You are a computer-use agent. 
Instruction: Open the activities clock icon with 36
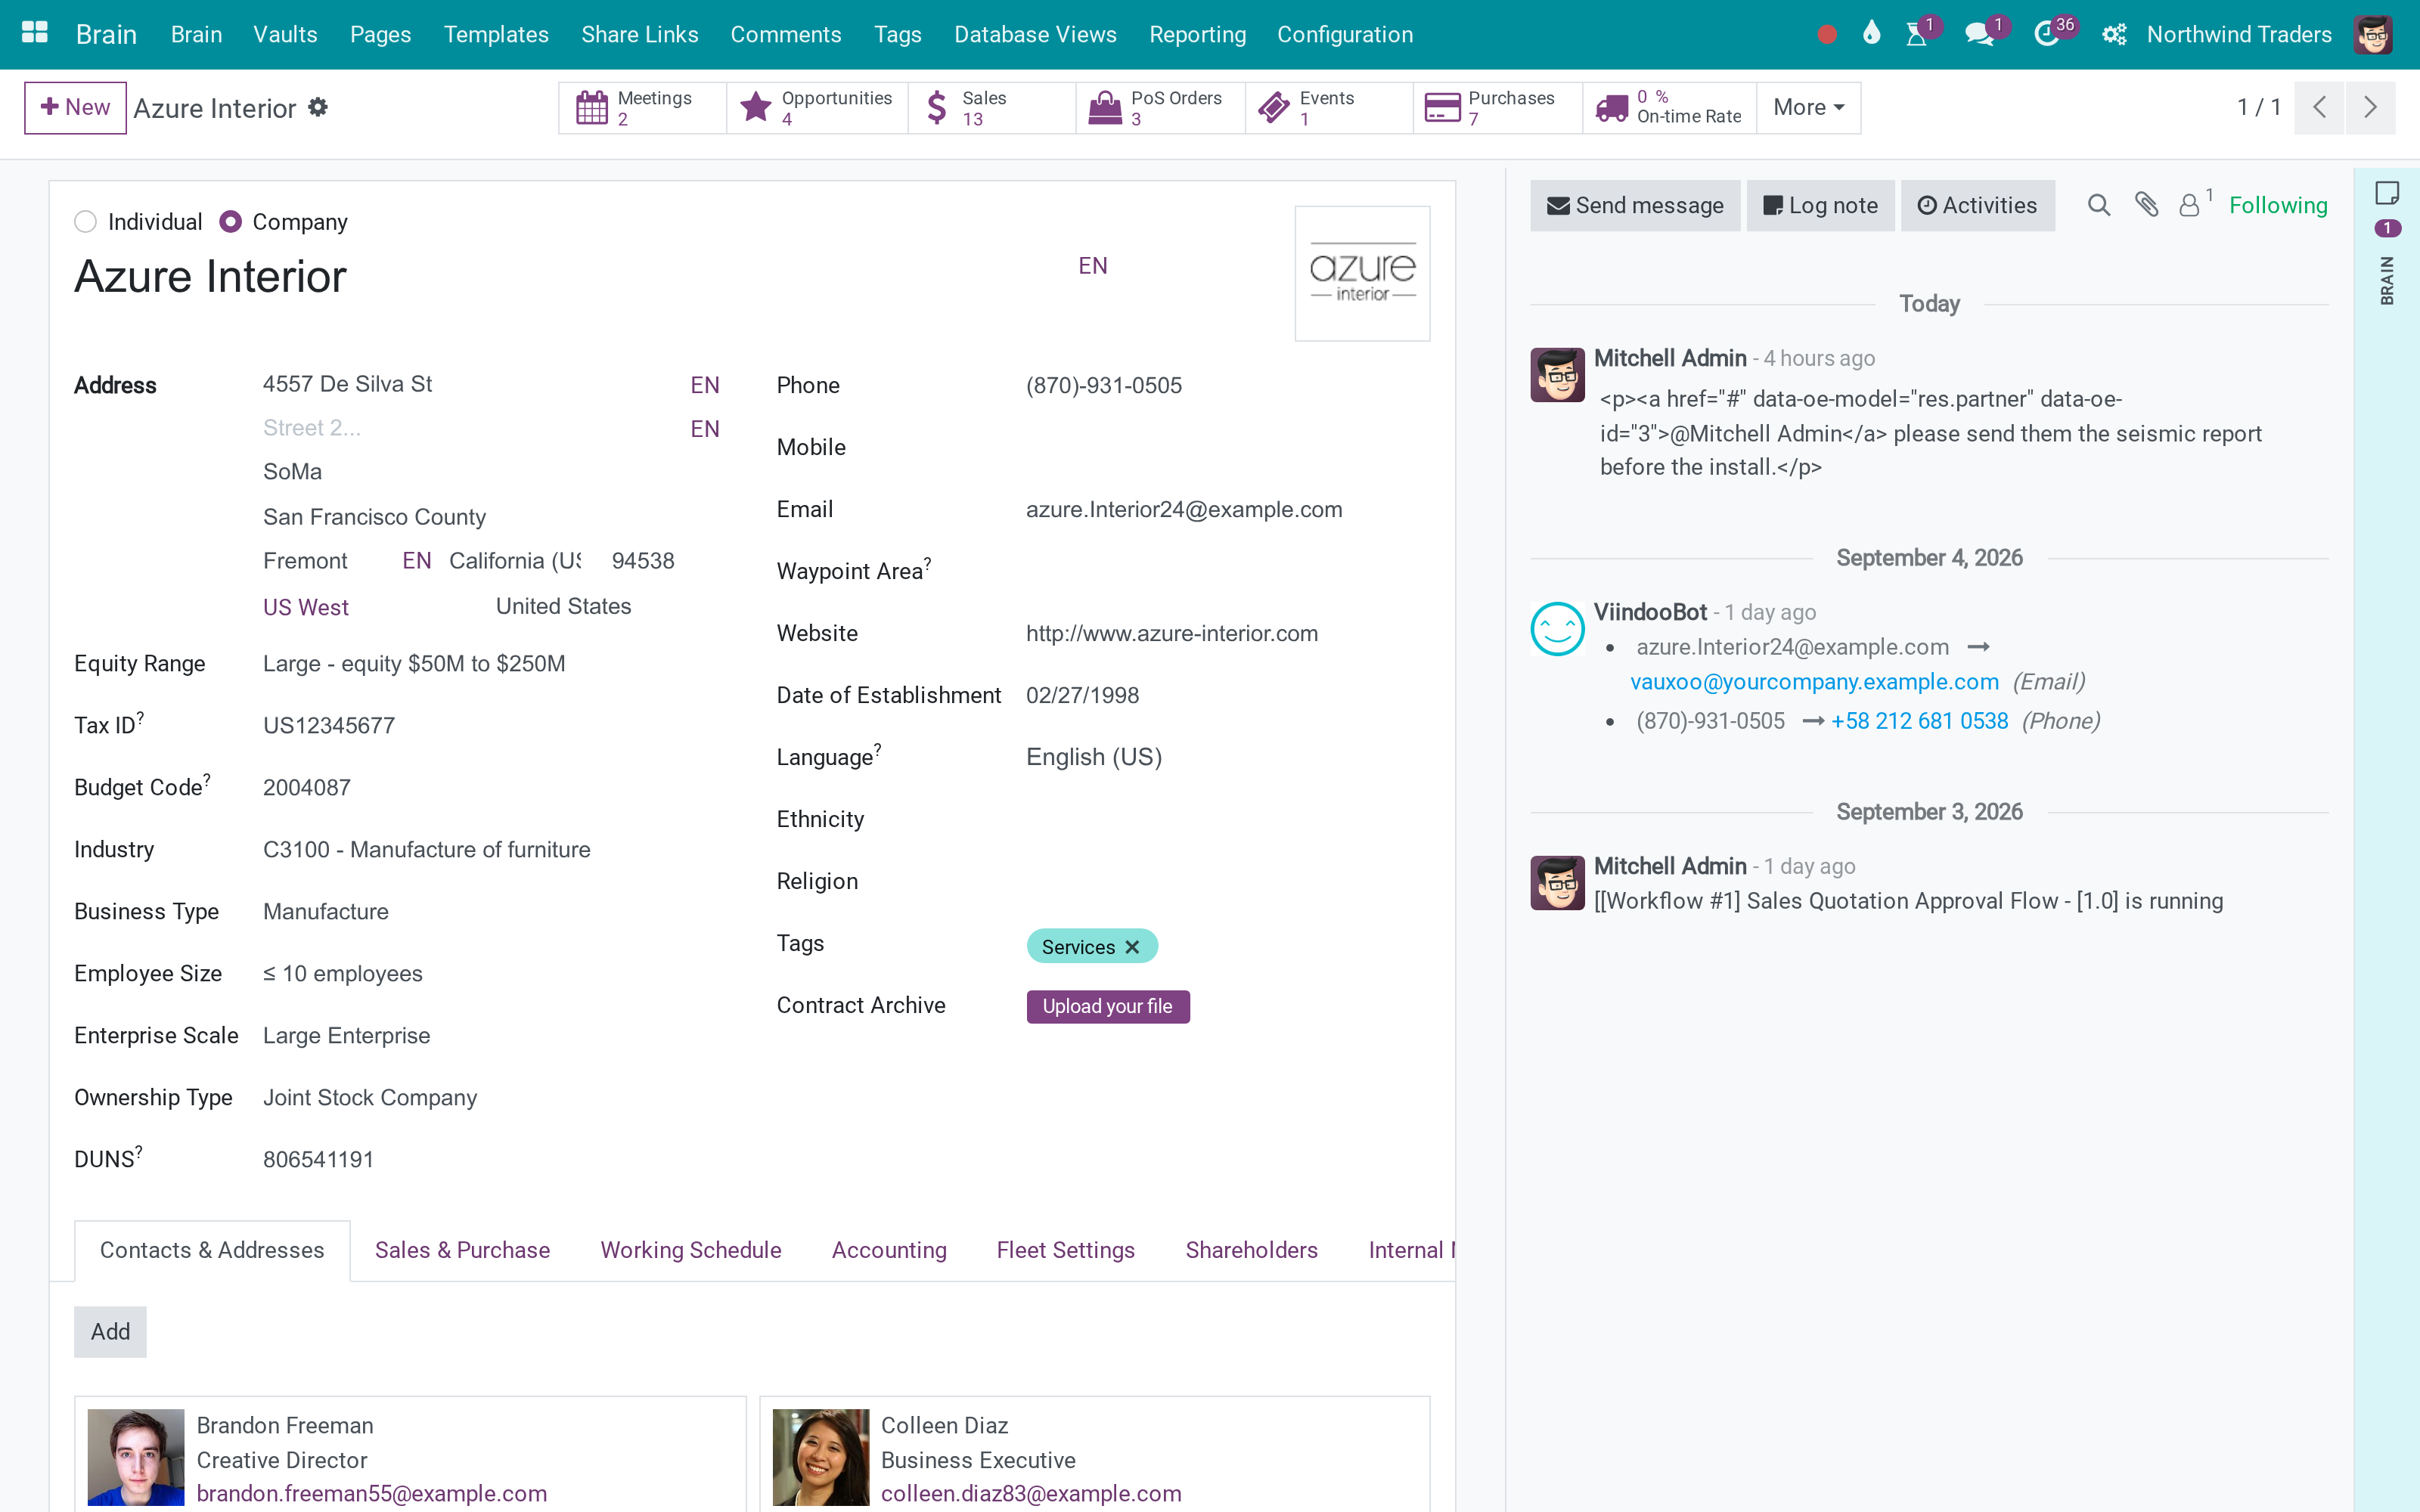[2046, 35]
